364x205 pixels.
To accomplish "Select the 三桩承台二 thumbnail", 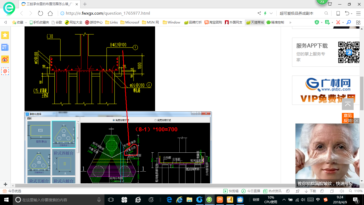I will click(39, 162).
